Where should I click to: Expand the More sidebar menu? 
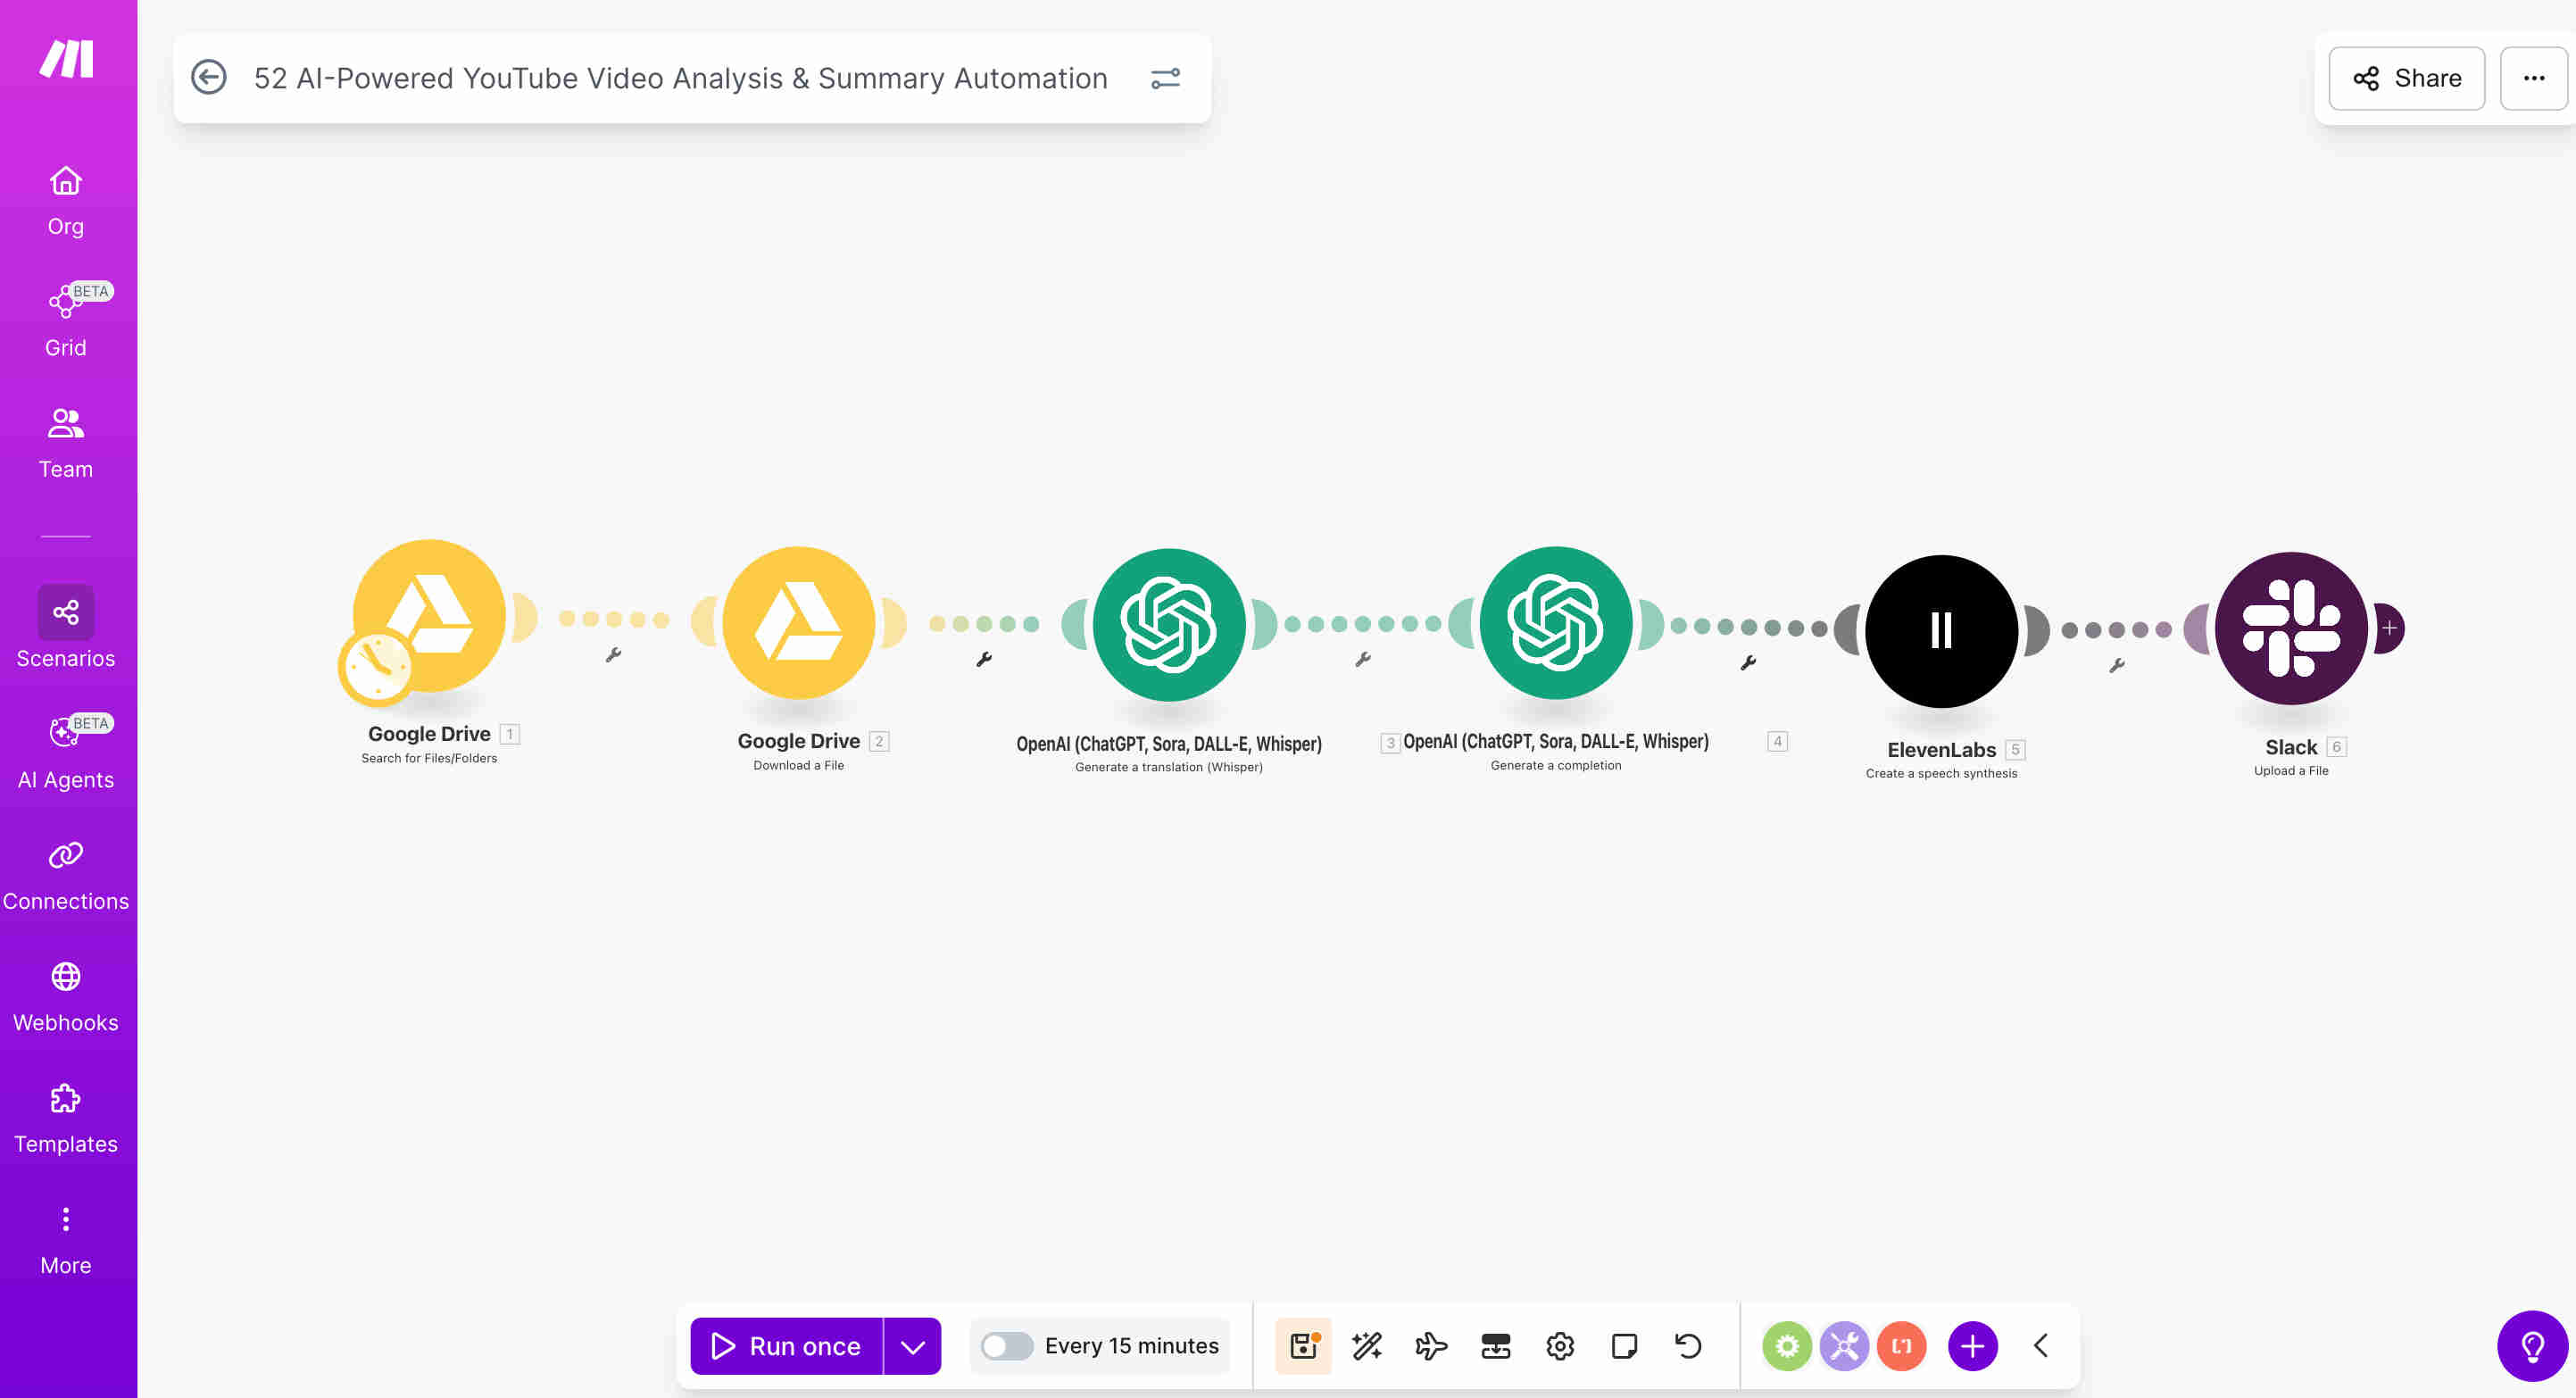[66, 1240]
